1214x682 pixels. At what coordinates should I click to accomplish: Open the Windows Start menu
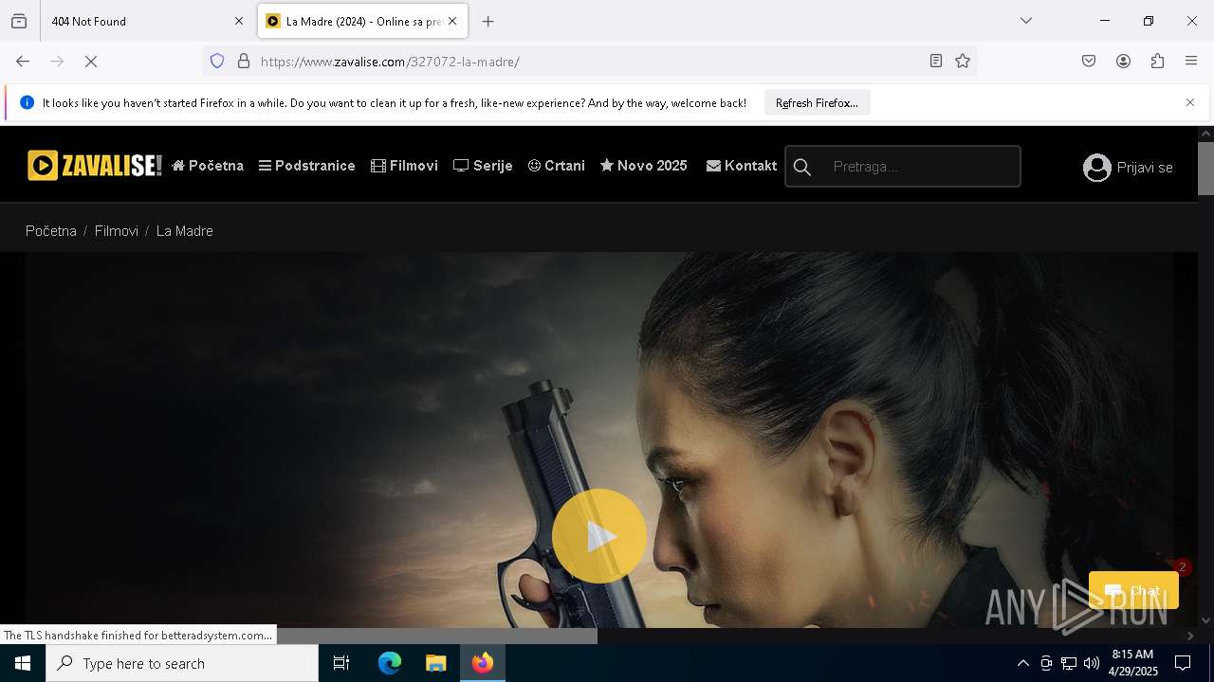pyautogui.click(x=23, y=663)
